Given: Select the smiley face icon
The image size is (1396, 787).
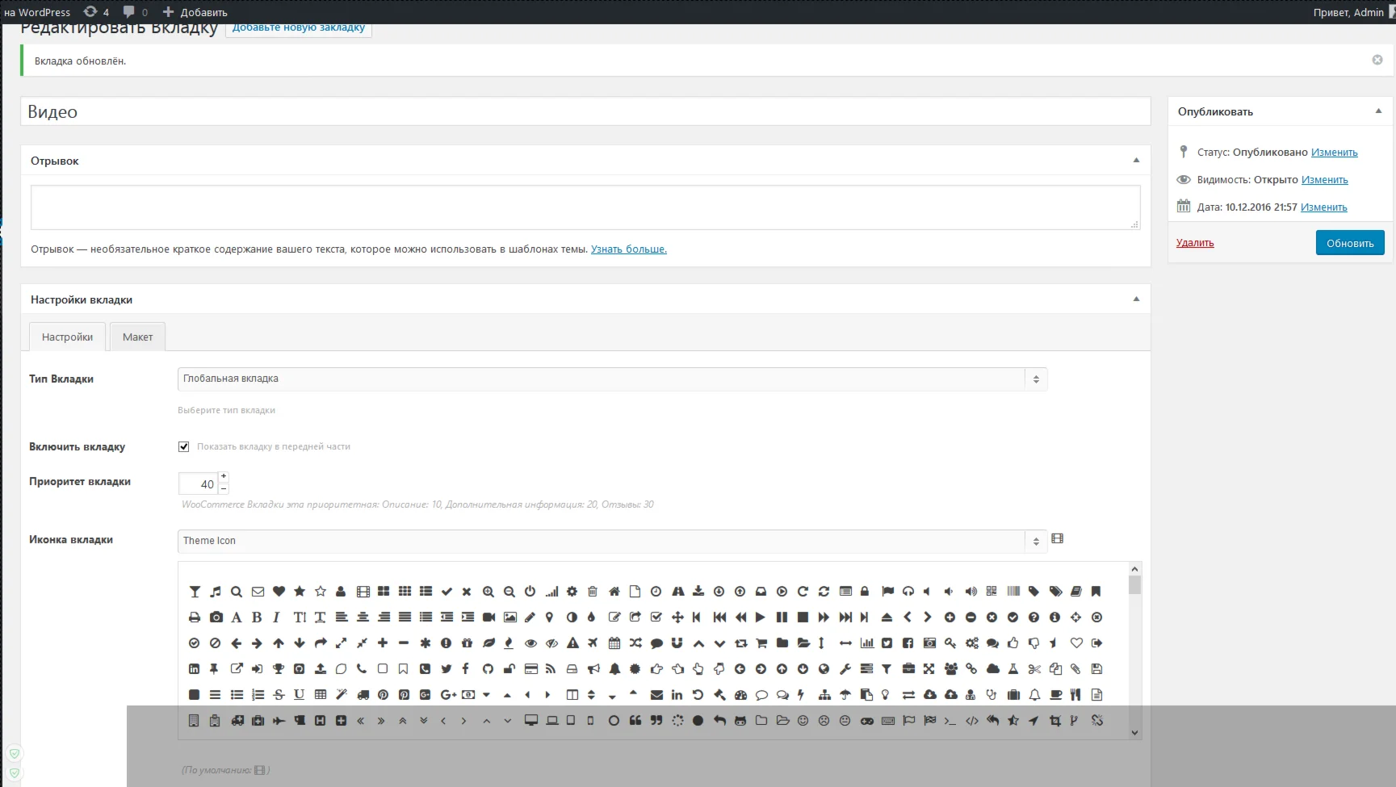Looking at the screenshot, I should click(x=803, y=721).
